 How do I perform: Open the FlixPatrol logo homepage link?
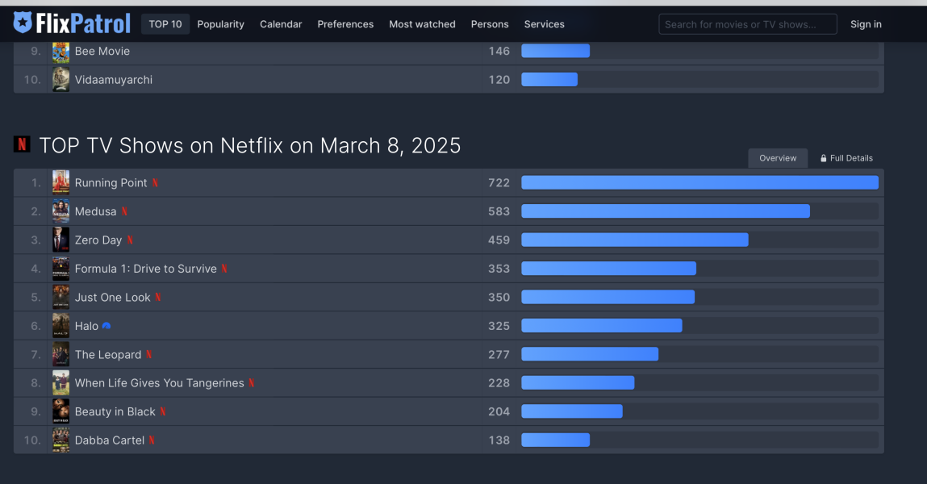click(x=72, y=23)
